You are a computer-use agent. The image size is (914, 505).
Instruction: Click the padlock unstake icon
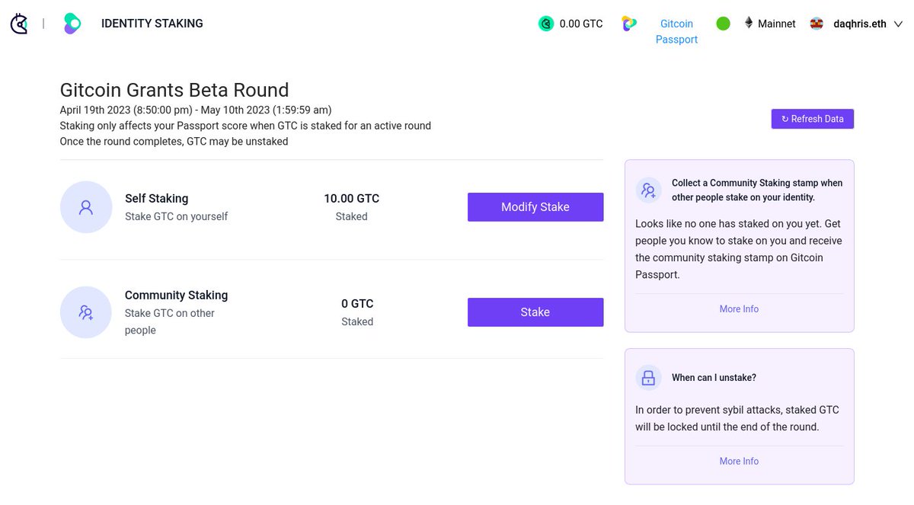[649, 377]
